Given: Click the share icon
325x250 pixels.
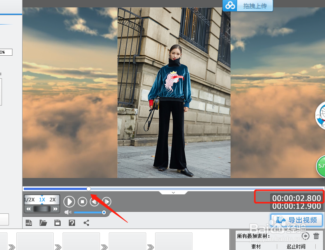Looking at the screenshot, I should 86,223.
